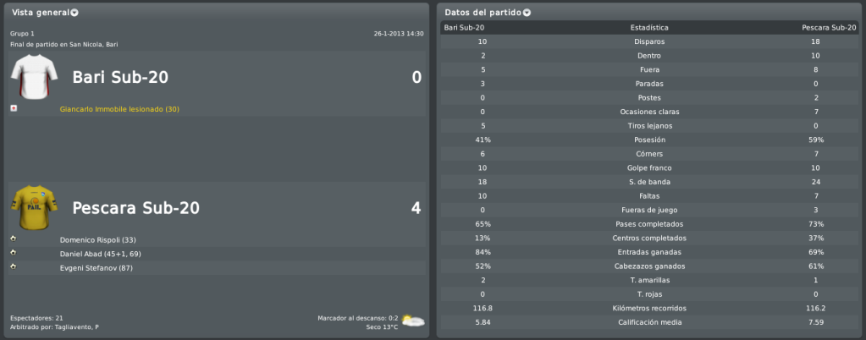Open the Pescara Sub-20 team name link

pyautogui.click(x=135, y=208)
